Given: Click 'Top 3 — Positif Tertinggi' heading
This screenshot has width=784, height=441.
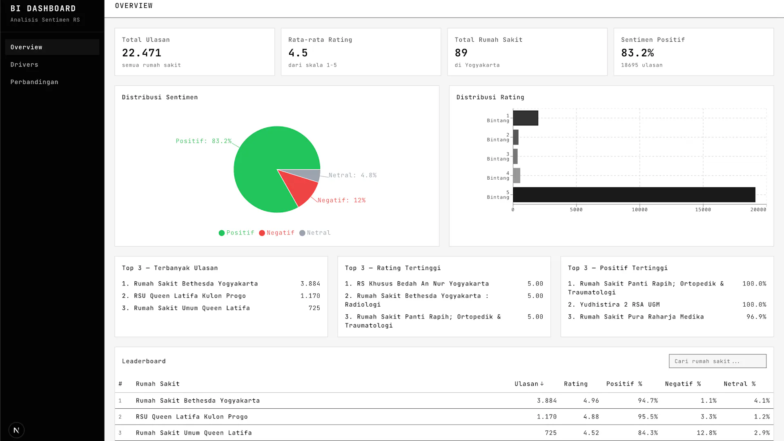Looking at the screenshot, I should (x=618, y=268).
